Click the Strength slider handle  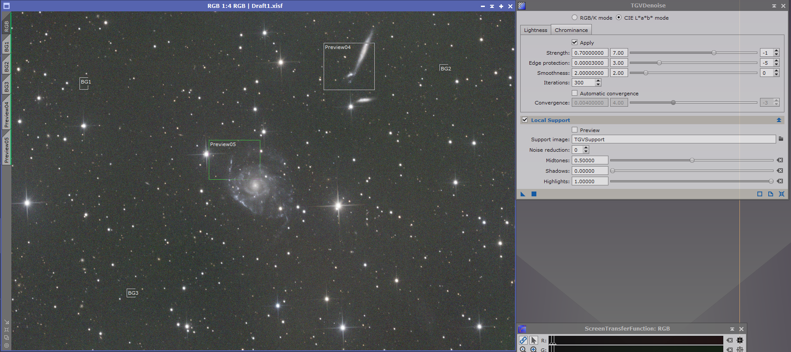(x=714, y=53)
